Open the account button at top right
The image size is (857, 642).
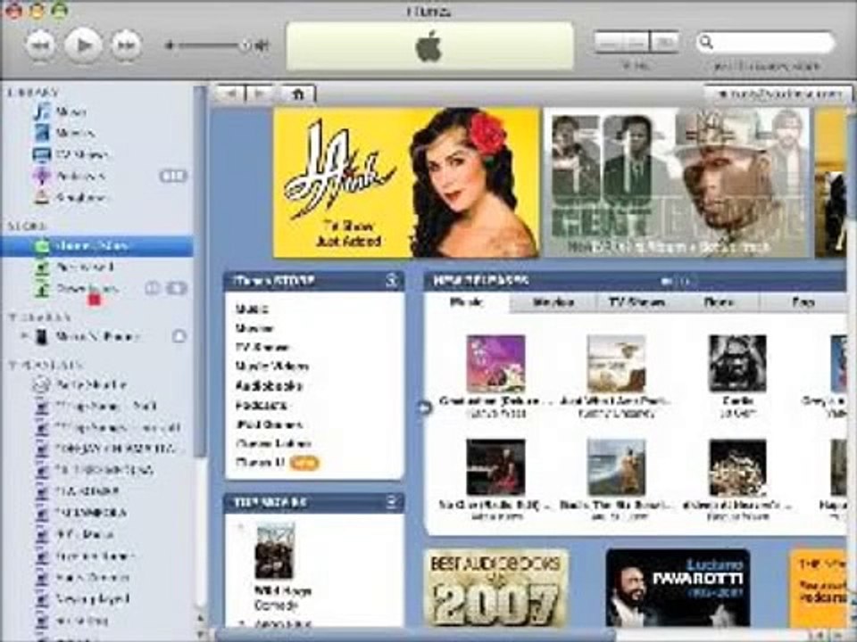coord(778,94)
